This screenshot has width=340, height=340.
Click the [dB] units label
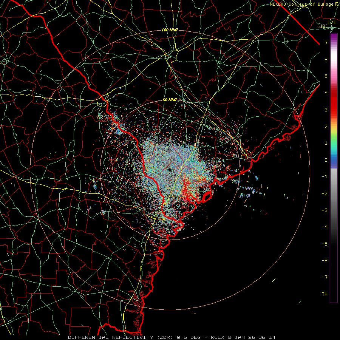pos(323,26)
